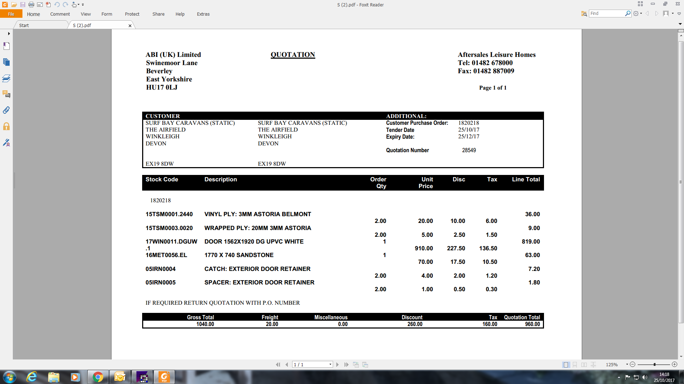Open the Pages thumbnail panel icon
The height and width of the screenshot is (384, 684).
coord(6,62)
